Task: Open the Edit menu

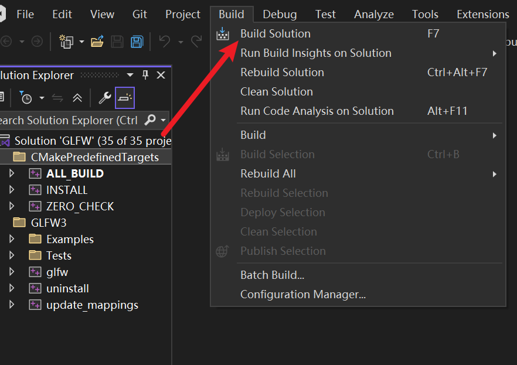Action: pyautogui.click(x=62, y=14)
